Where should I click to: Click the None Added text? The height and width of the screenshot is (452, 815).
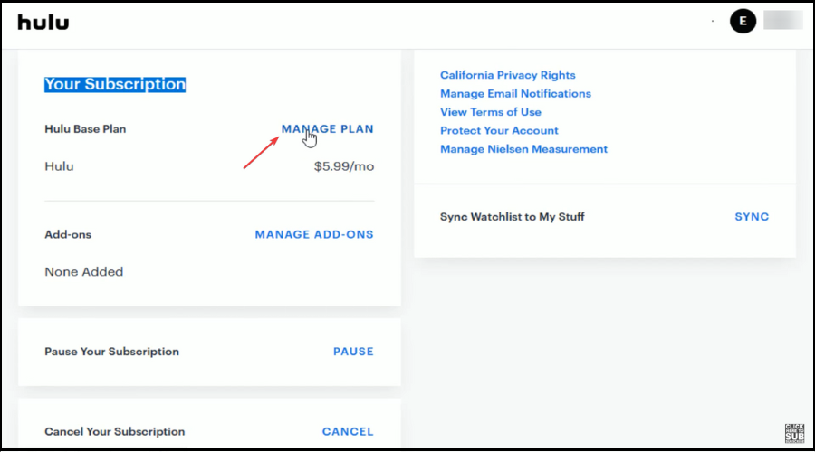coord(84,272)
